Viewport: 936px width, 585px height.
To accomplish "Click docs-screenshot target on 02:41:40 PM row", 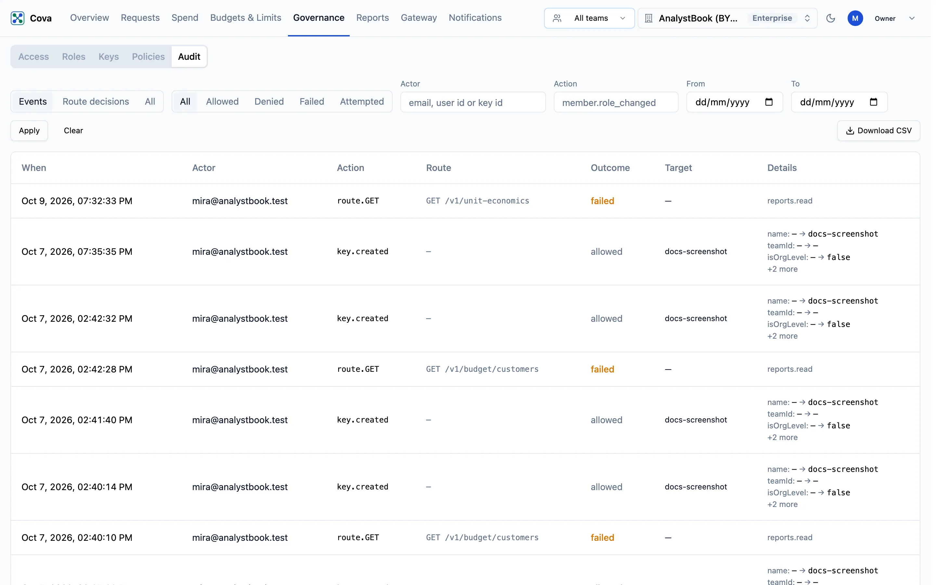I will [x=696, y=420].
